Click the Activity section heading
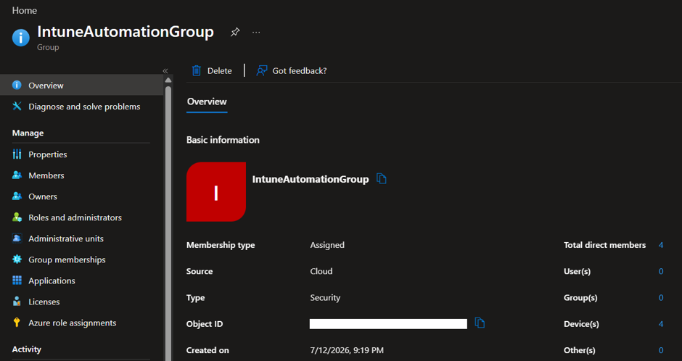Screen dimensions: 682x361 pos(27,349)
